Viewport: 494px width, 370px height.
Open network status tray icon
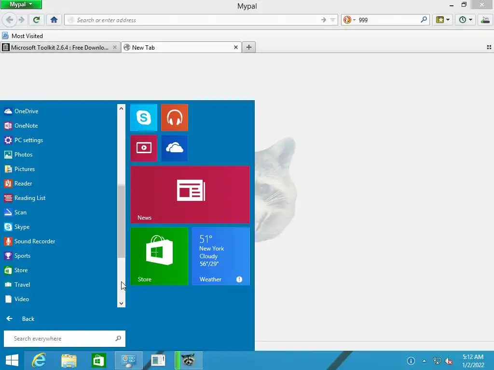(x=437, y=361)
